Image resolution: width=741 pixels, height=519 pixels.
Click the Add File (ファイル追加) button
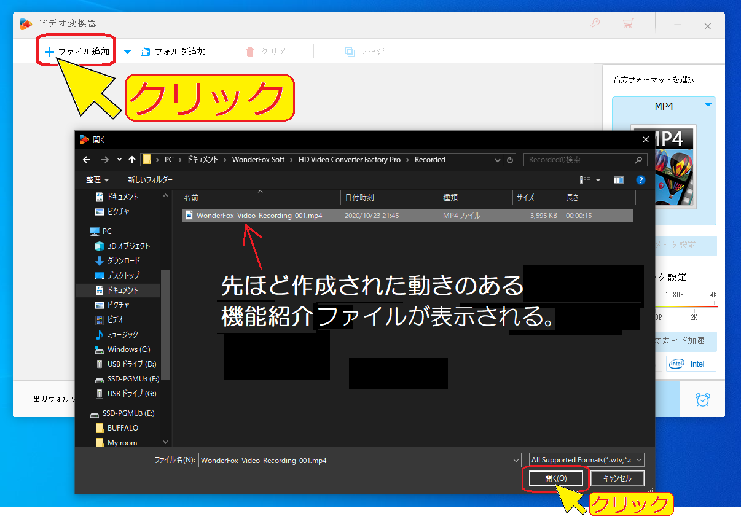[x=77, y=52]
